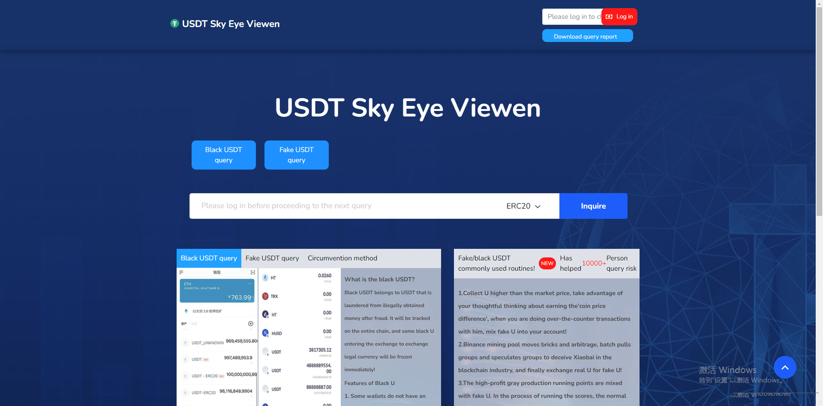This screenshot has width=823, height=406.
Task: Open the Circumvention method tab
Action: pos(342,258)
